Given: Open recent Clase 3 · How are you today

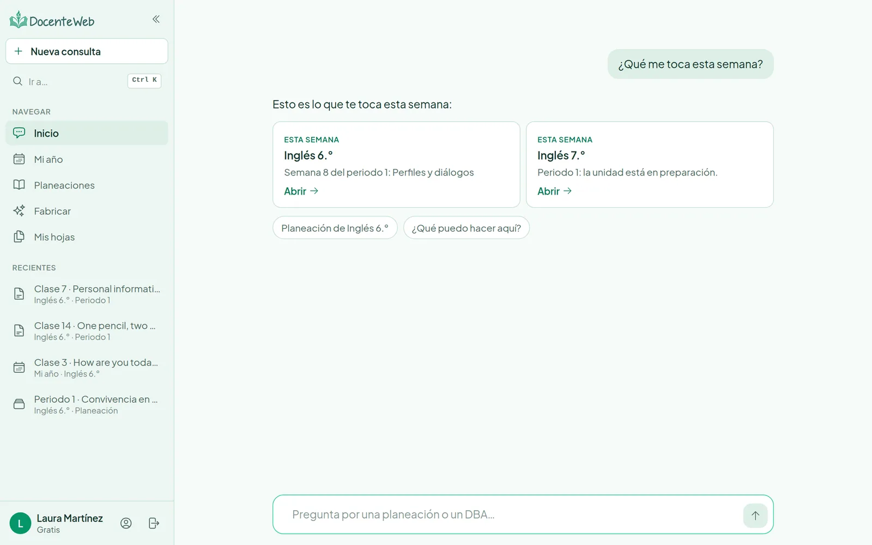Looking at the screenshot, I should click(x=87, y=368).
